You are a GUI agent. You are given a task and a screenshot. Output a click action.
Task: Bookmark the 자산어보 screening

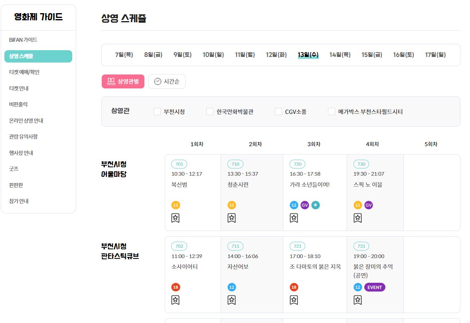231,300
